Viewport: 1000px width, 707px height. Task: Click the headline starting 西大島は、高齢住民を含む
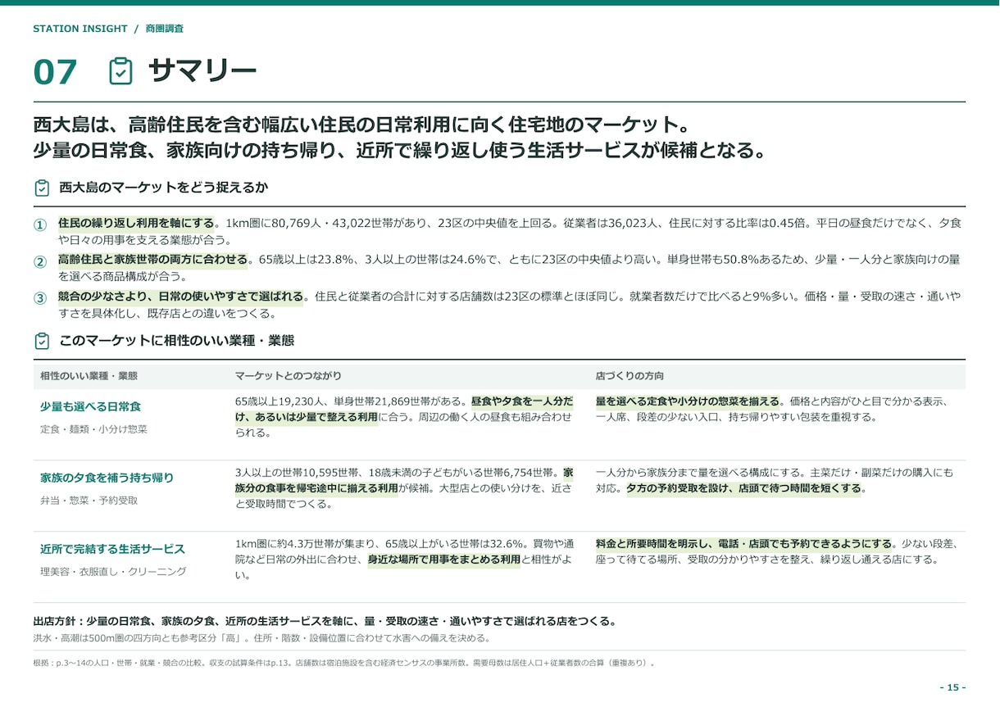tap(364, 126)
